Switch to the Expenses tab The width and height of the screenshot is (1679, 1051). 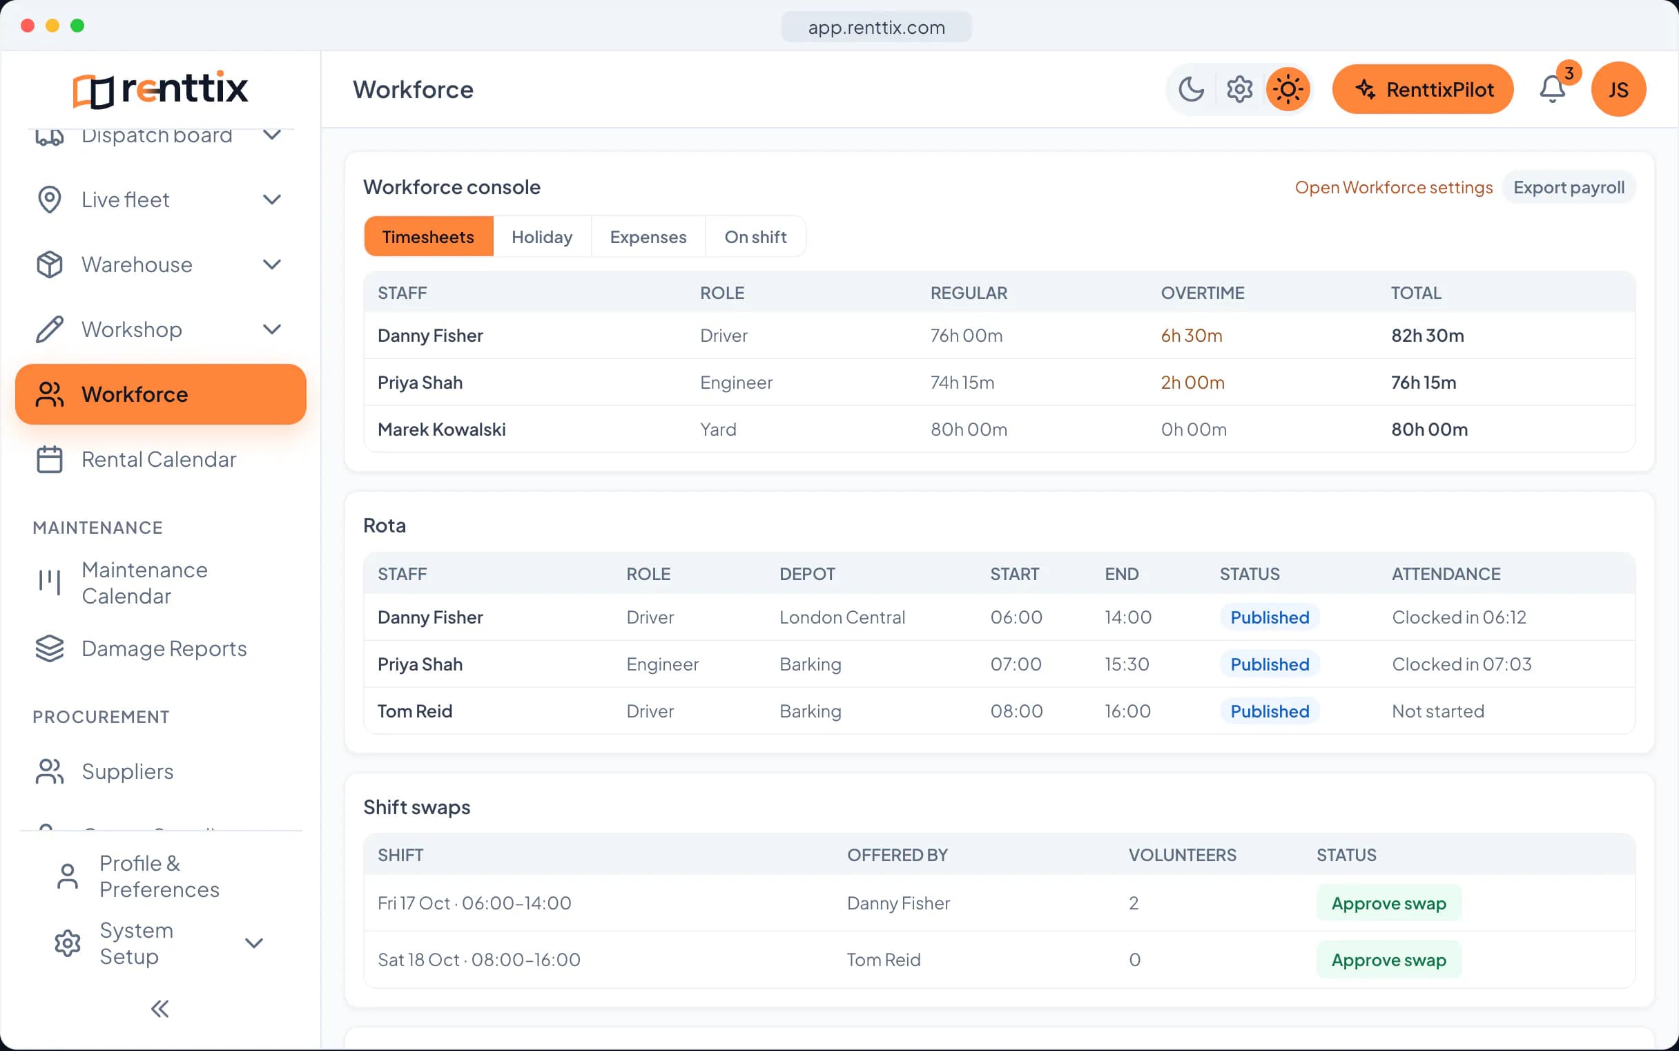pos(648,236)
